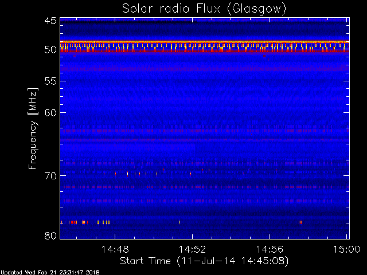Image resolution: width=367 pixels, height=275 pixels.
Task: Click the 55 frequency tick label
Action: click(x=50, y=81)
